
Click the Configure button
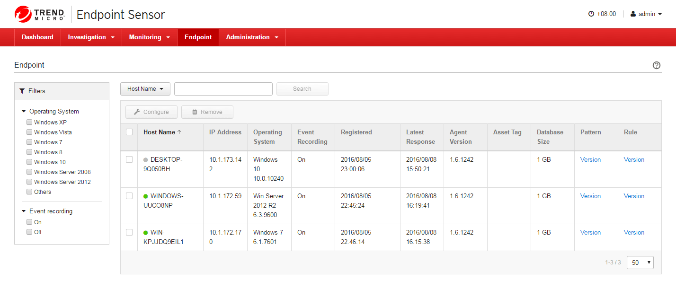[x=151, y=112]
